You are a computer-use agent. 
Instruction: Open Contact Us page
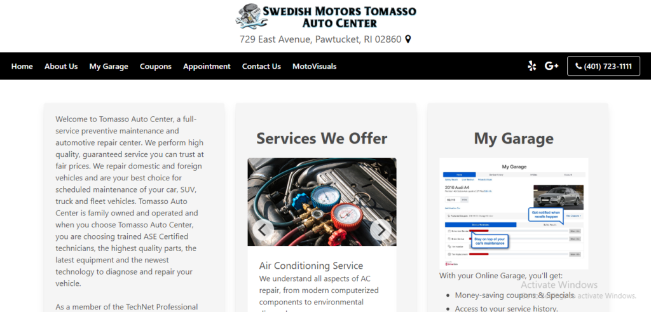pyautogui.click(x=261, y=66)
